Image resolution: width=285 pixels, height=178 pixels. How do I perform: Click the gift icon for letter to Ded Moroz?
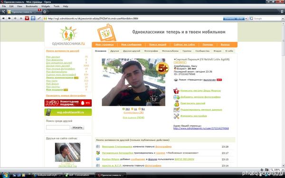(176, 91)
